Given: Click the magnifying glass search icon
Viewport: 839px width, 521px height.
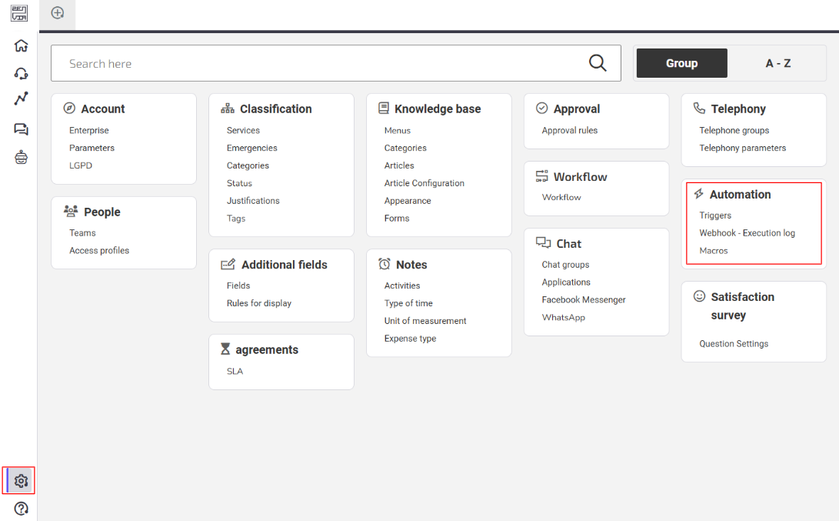Looking at the screenshot, I should [598, 63].
